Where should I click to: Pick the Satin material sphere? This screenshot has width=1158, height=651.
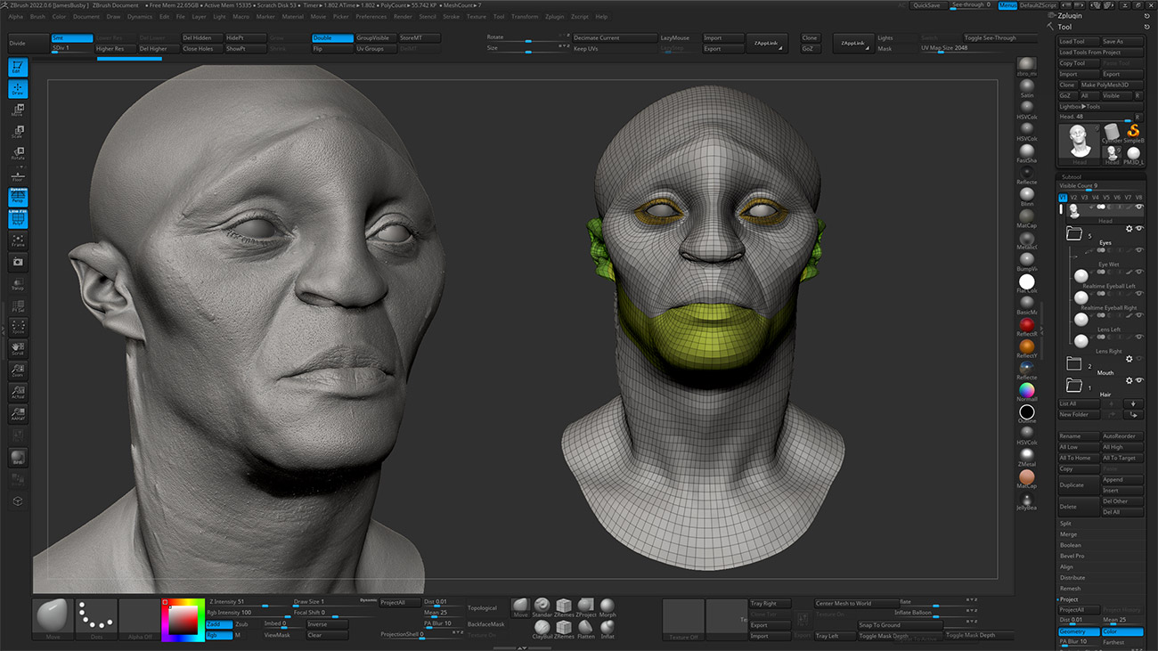click(x=1027, y=86)
